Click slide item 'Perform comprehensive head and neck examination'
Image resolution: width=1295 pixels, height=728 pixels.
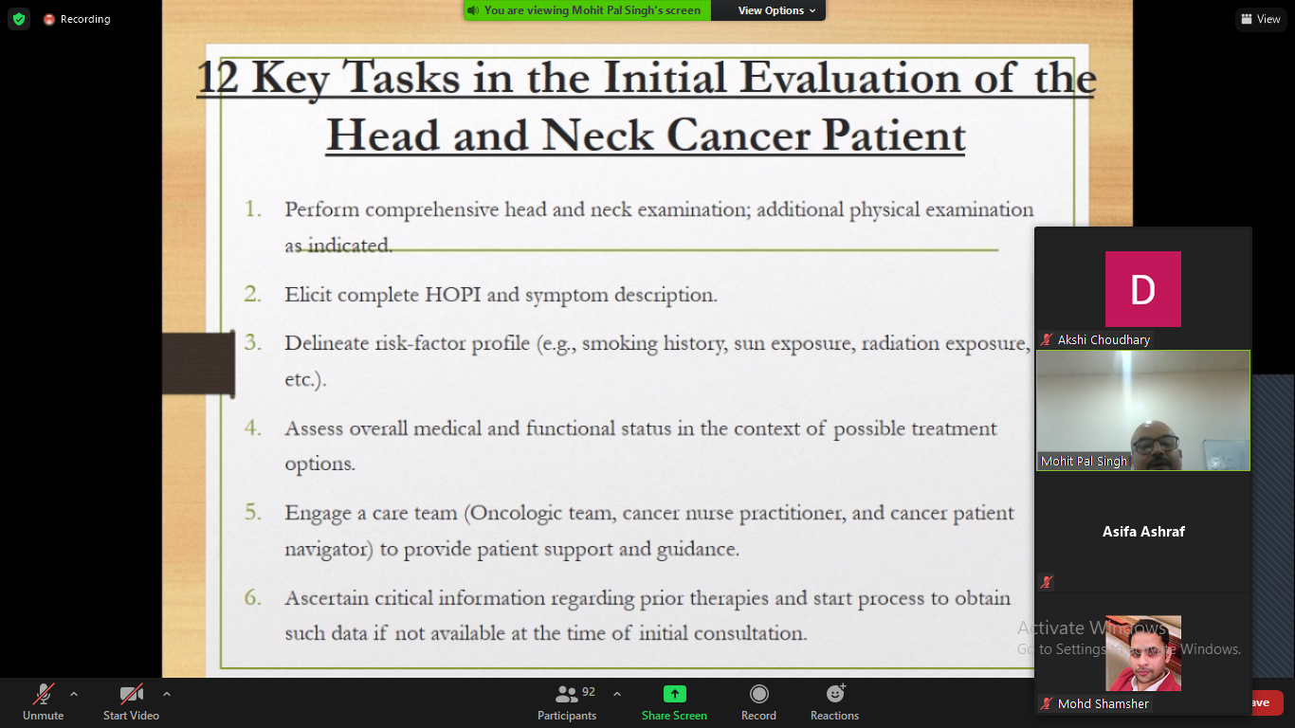(659, 227)
